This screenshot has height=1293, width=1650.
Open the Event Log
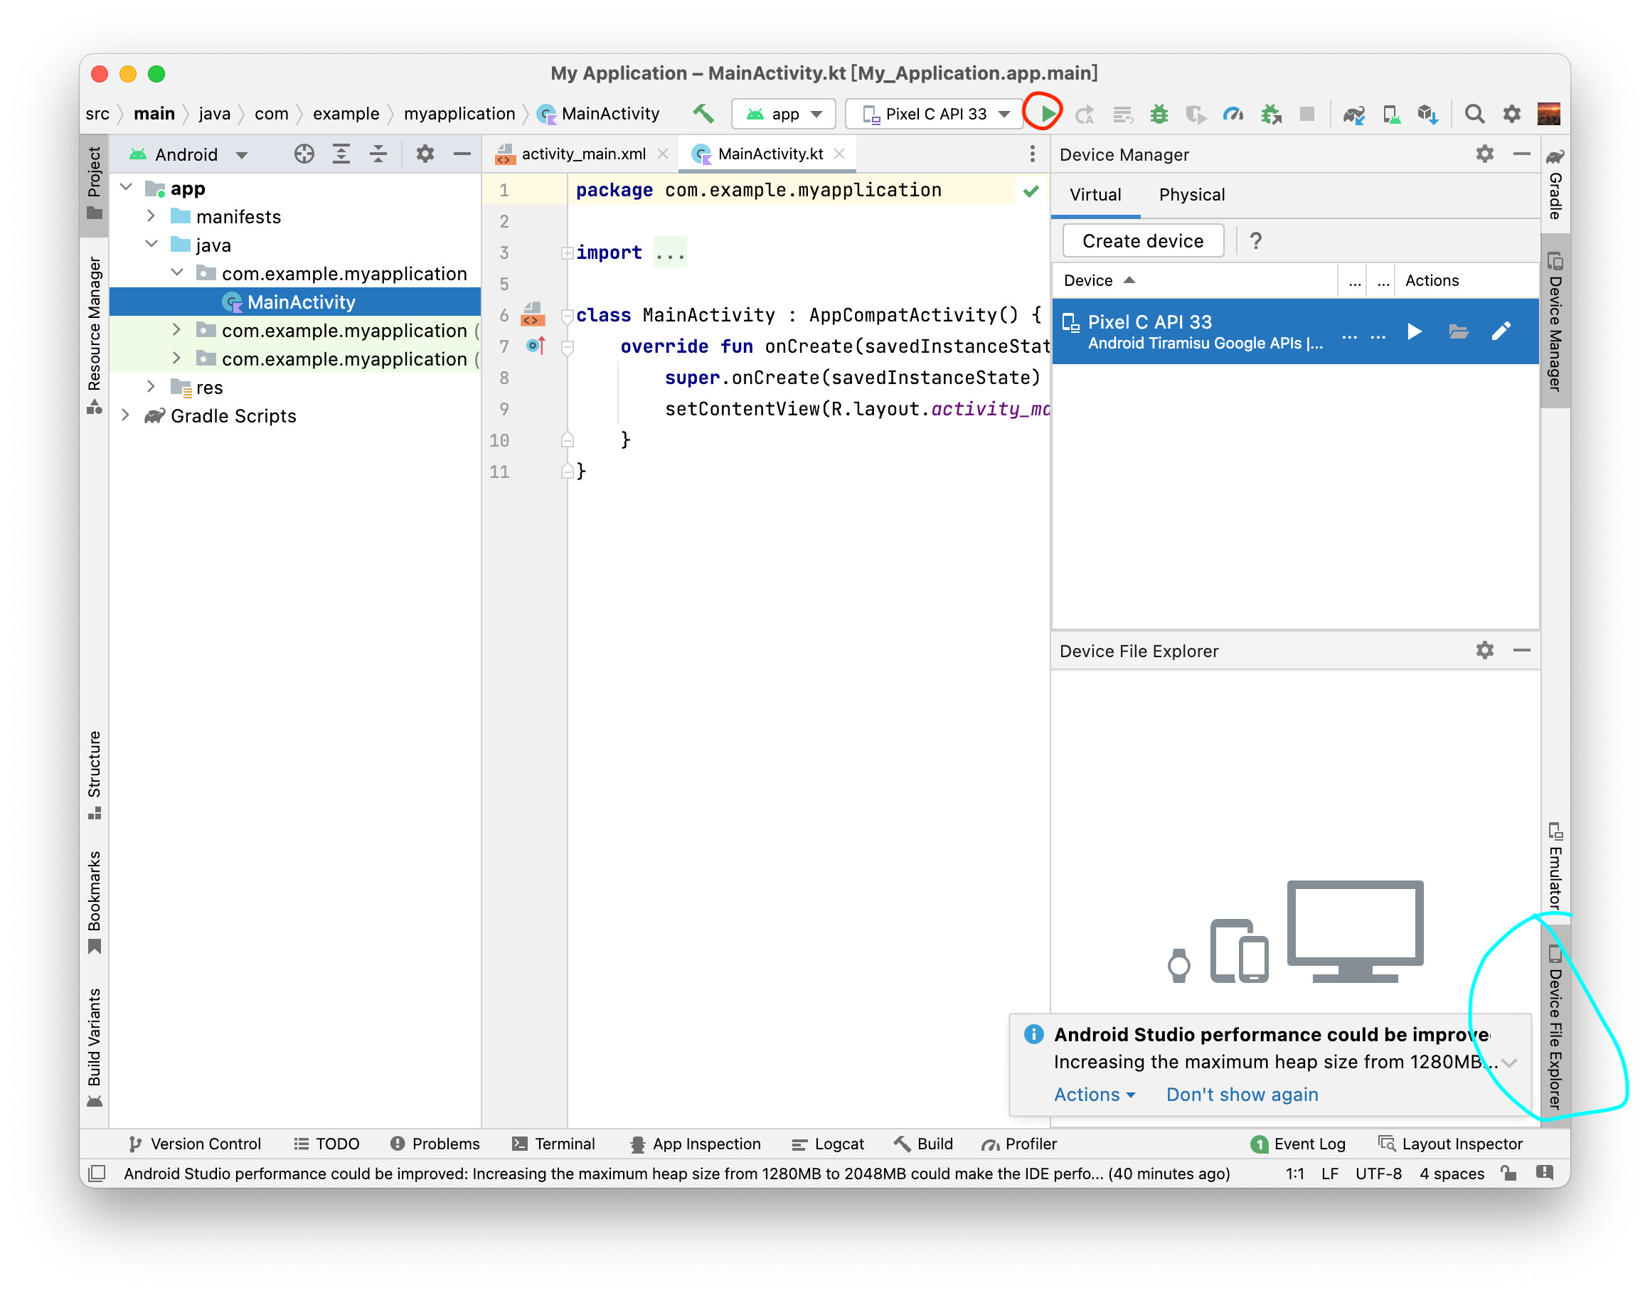(1298, 1143)
